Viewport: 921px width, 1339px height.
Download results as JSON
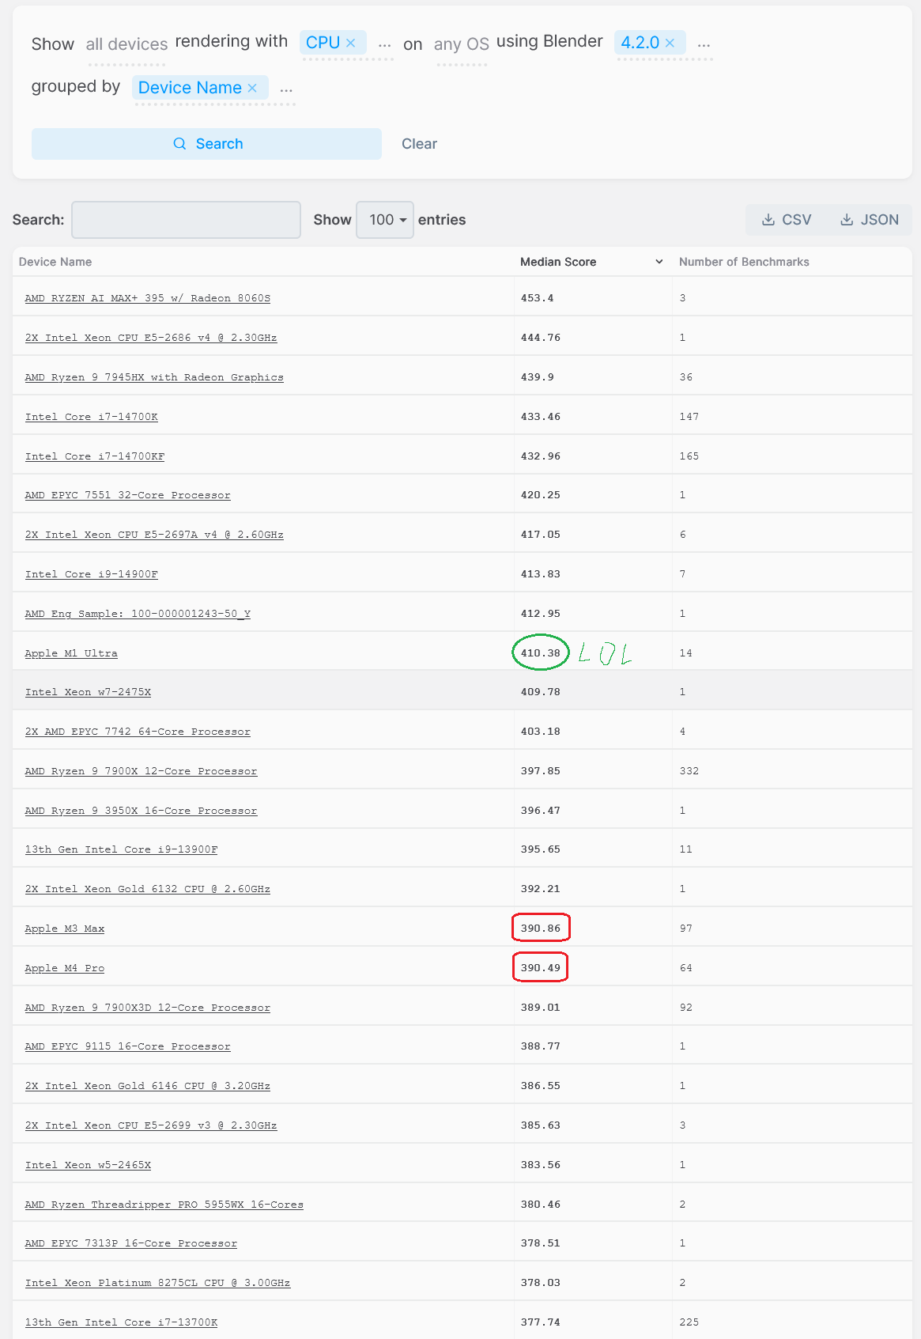click(x=869, y=220)
